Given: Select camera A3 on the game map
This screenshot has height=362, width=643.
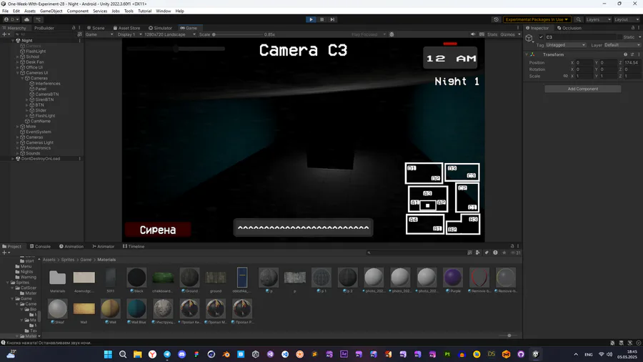Looking at the screenshot, I should [427, 193].
